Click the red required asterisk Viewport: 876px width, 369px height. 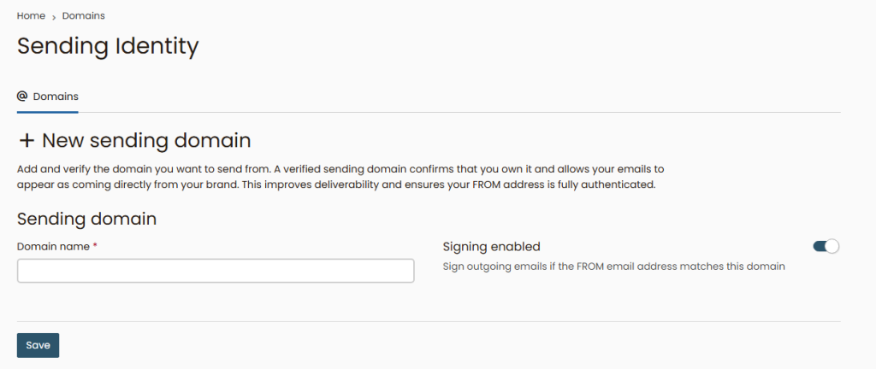pos(95,246)
